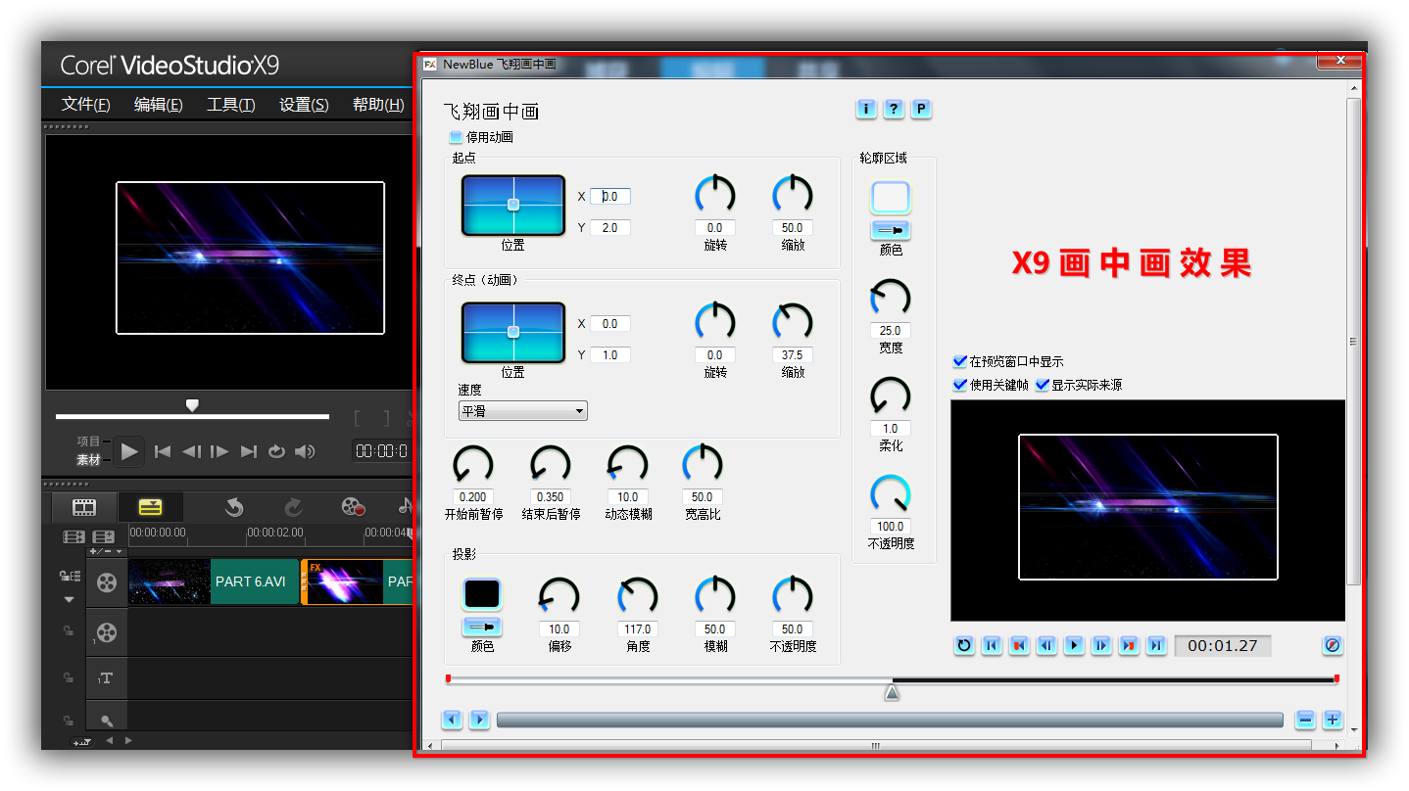Play the effect preview in NewBlue dialog
Image resolution: width=1409 pixels, height=791 pixels.
tap(1074, 645)
